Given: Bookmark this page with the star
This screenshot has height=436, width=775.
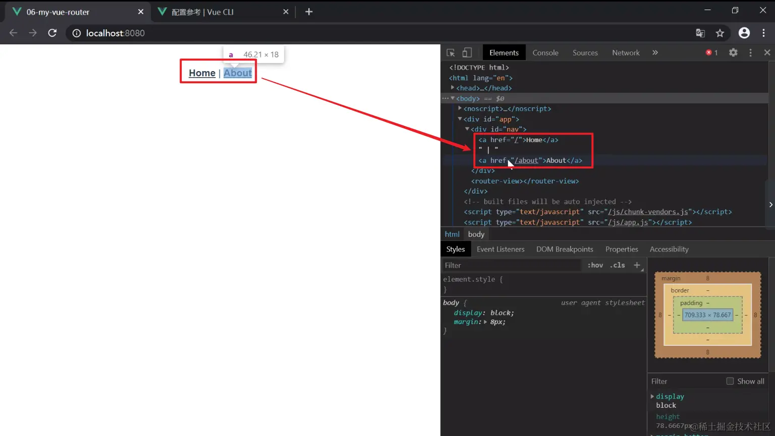Looking at the screenshot, I should pos(720,33).
